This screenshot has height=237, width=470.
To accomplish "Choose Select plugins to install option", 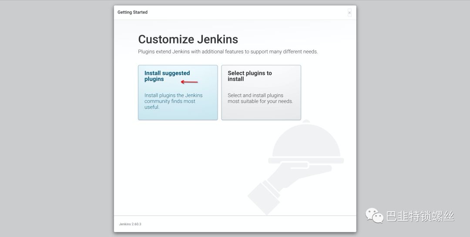I will (261, 93).
